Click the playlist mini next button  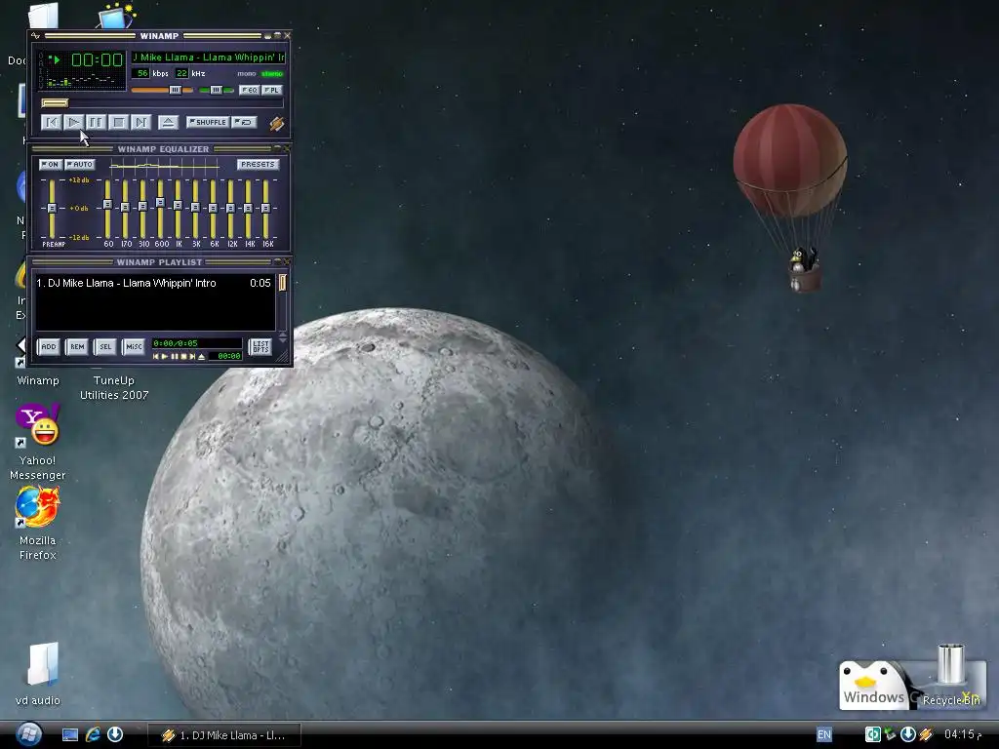click(192, 357)
